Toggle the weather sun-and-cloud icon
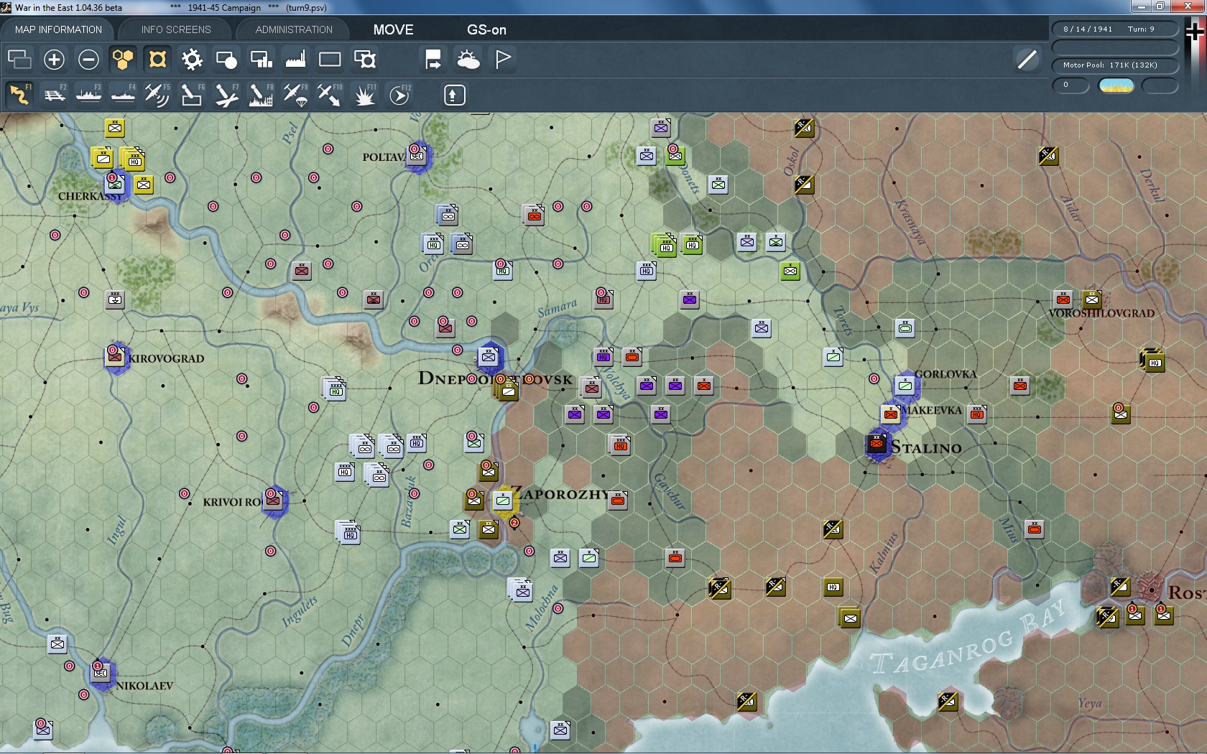Viewport: 1207px width, 754px height. (x=468, y=59)
